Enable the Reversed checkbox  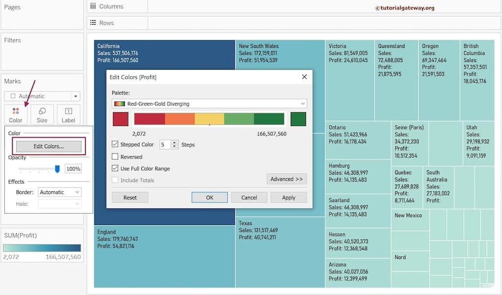point(115,156)
